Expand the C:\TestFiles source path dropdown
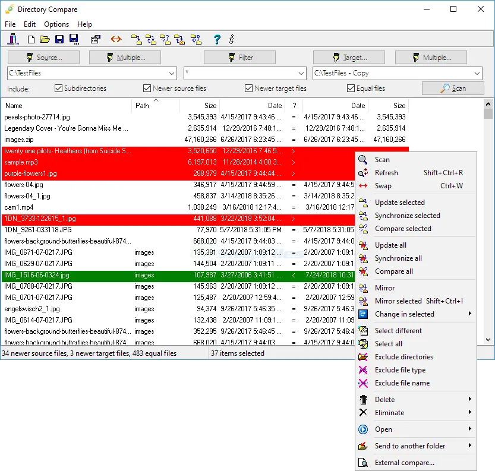This screenshot has height=471, width=495. (171, 73)
